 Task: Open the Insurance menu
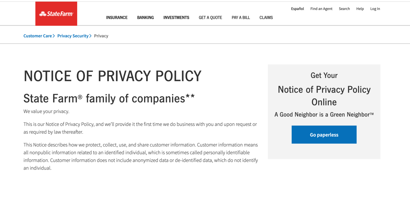tap(117, 17)
